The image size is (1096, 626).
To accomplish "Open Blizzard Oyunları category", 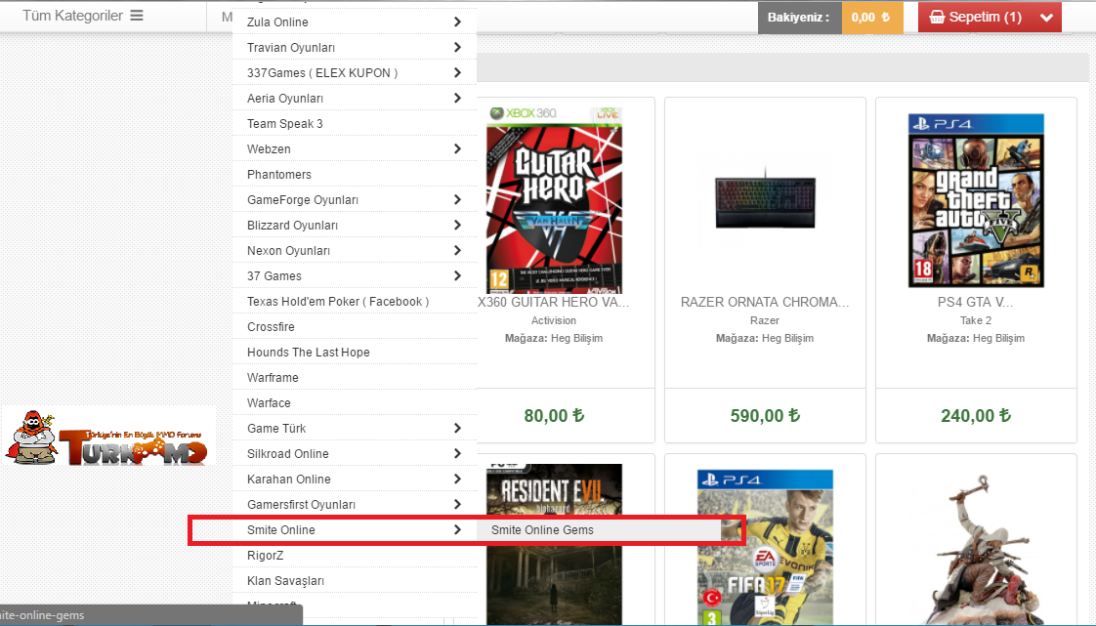I will click(292, 225).
